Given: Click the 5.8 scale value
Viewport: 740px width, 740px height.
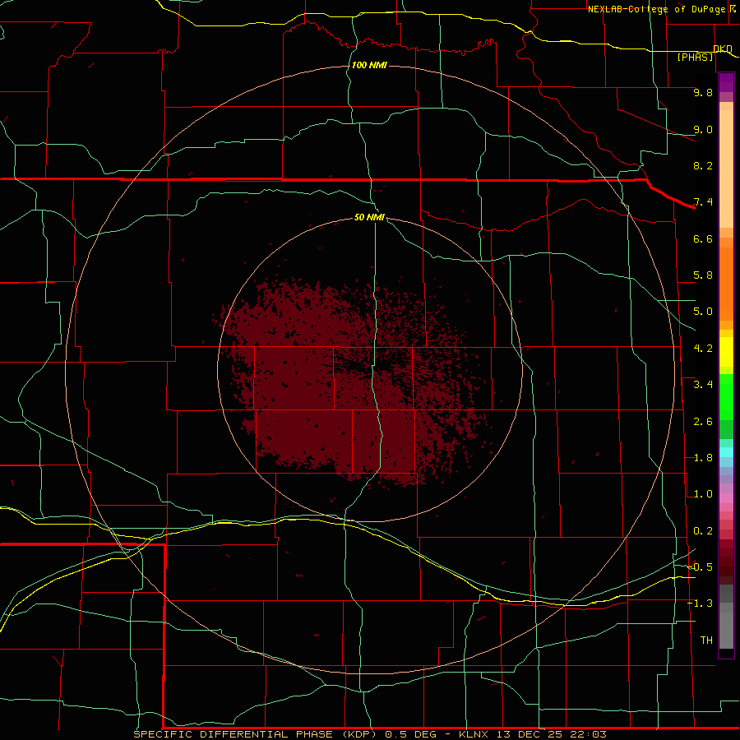Looking at the screenshot, I should tap(703, 275).
